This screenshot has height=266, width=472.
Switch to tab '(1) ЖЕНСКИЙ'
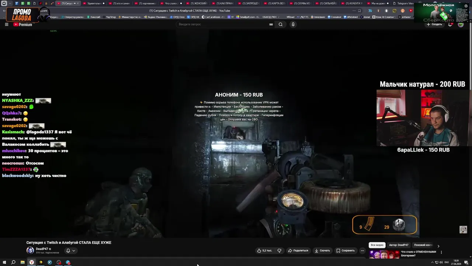coord(197,3)
